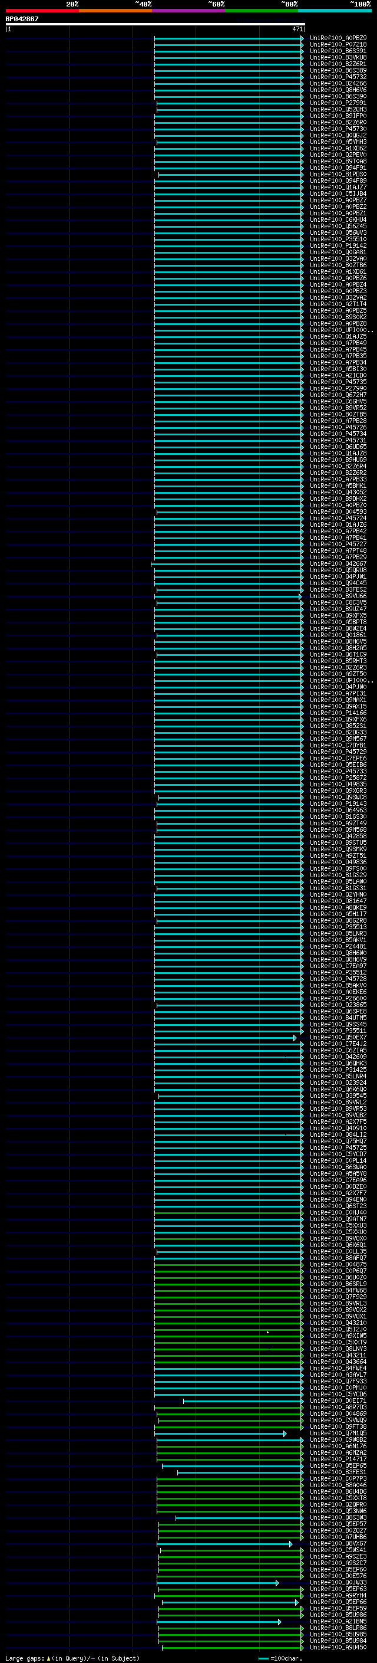The image size is (377, 1663).
Task: Select the last hit UniRef100_A9U450
Action: coord(338,1648)
